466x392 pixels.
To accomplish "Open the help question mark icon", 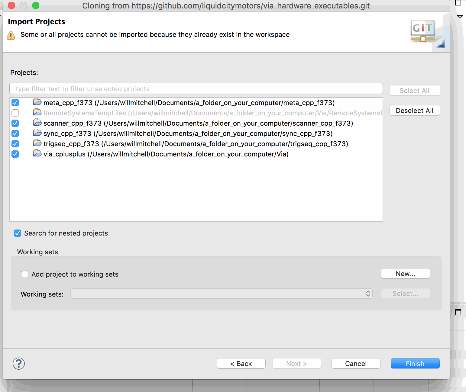I will point(18,364).
